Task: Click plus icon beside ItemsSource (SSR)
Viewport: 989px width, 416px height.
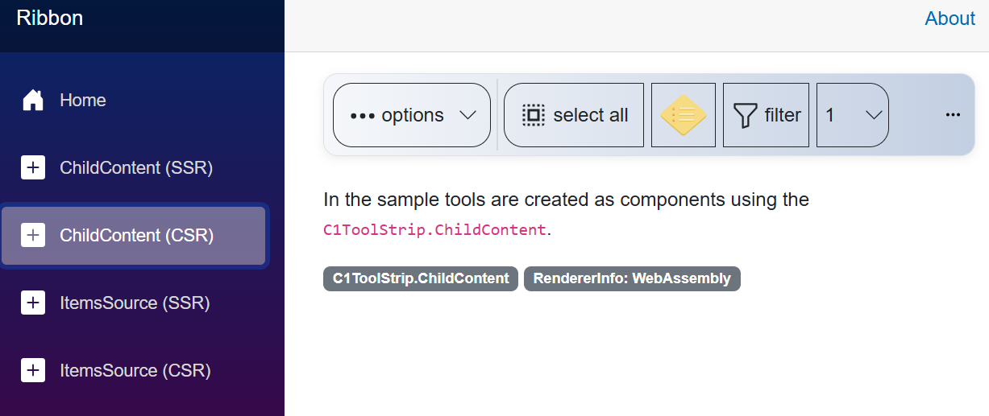Action: tap(33, 303)
